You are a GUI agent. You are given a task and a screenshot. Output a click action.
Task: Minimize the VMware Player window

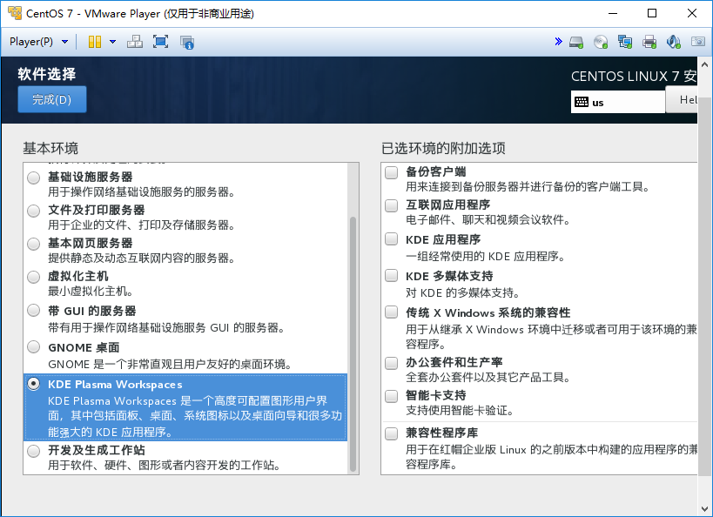pyautogui.click(x=613, y=13)
